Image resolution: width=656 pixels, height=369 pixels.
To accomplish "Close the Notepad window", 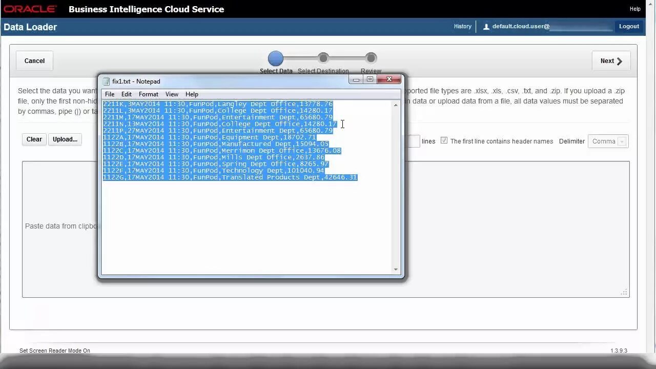I will coord(389,79).
